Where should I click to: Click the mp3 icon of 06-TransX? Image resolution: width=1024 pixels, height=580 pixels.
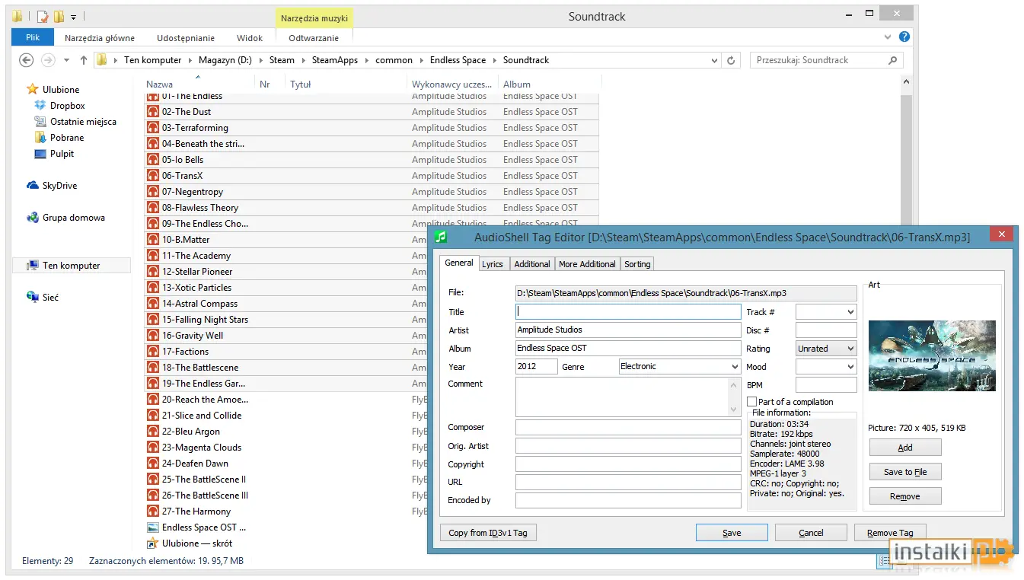[x=152, y=176]
